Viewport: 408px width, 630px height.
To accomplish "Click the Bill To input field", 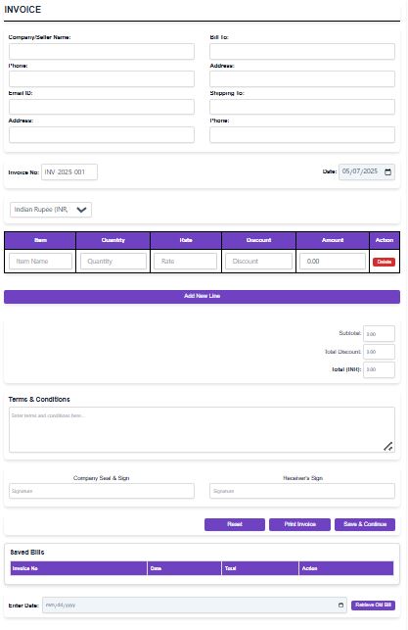I will click(302, 51).
